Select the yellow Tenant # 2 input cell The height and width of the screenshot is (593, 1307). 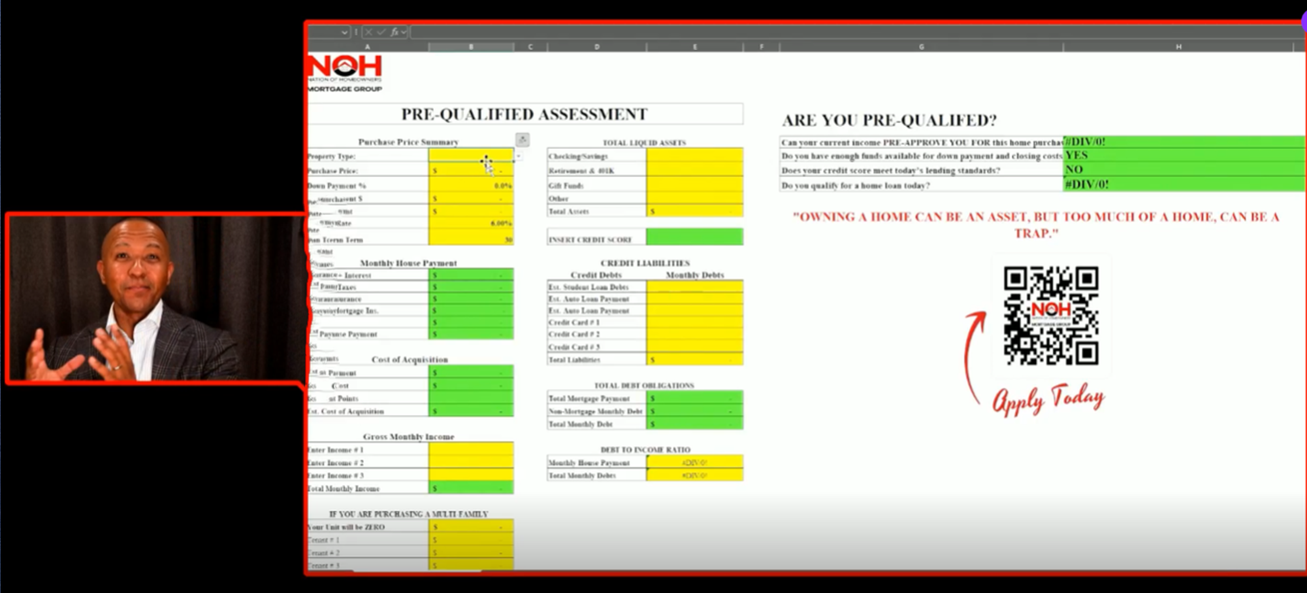point(471,553)
